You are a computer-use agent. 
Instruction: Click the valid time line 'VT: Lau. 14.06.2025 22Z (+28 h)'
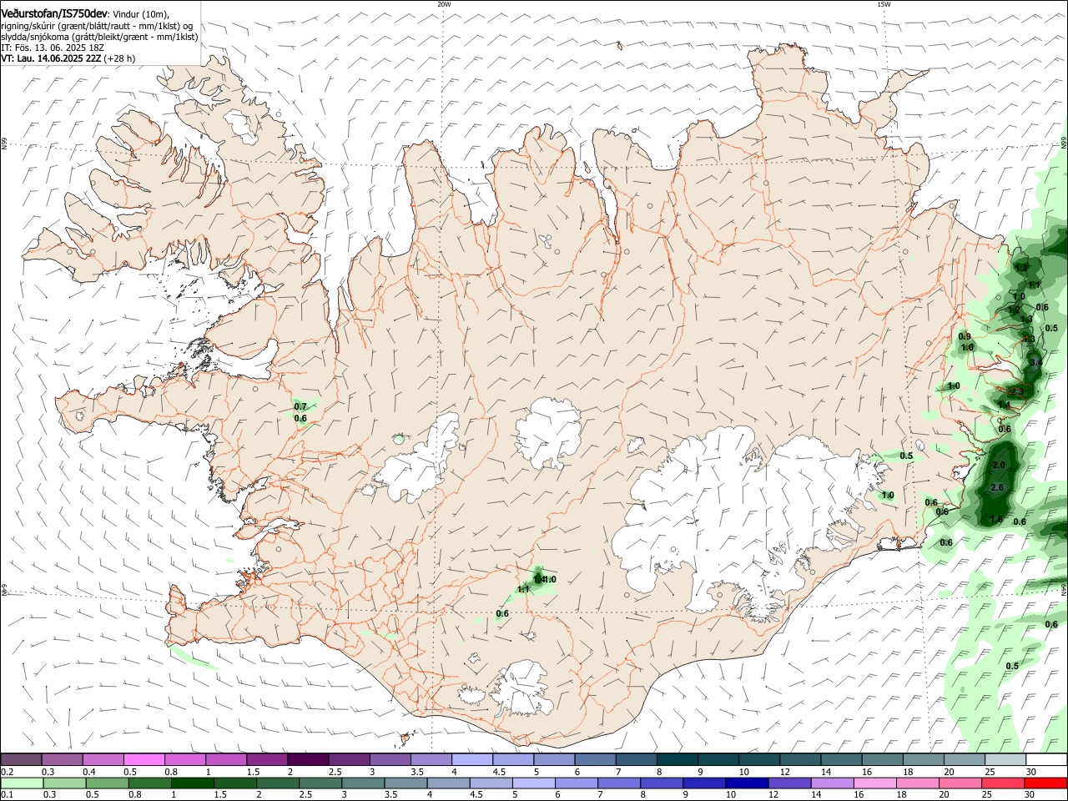pyautogui.click(x=68, y=58)
